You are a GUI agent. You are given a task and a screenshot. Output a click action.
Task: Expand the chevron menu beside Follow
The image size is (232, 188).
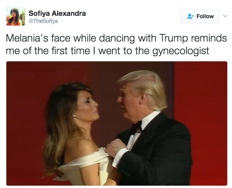(x=225, y=16)
